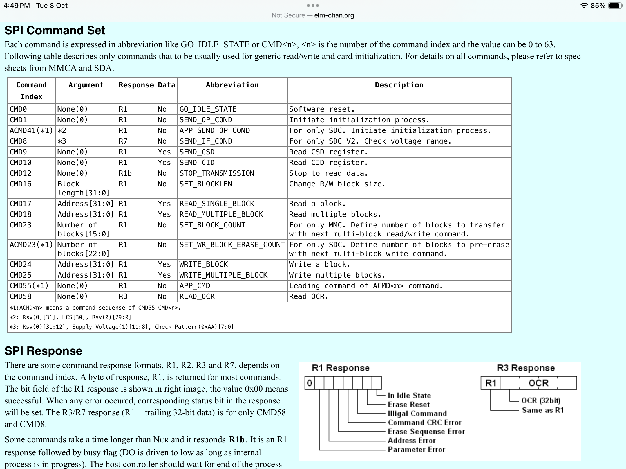Tap OCR (32bit) label in diagram
626x469 pixels.
click(x=541, y=401)
